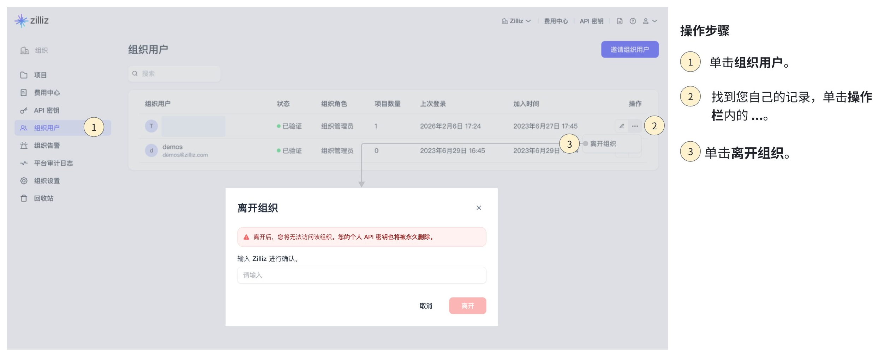The width and height of the screenshot is (879, 357).
Task: Open 项目 in the sidebar
Action: [x=40, y=75]
